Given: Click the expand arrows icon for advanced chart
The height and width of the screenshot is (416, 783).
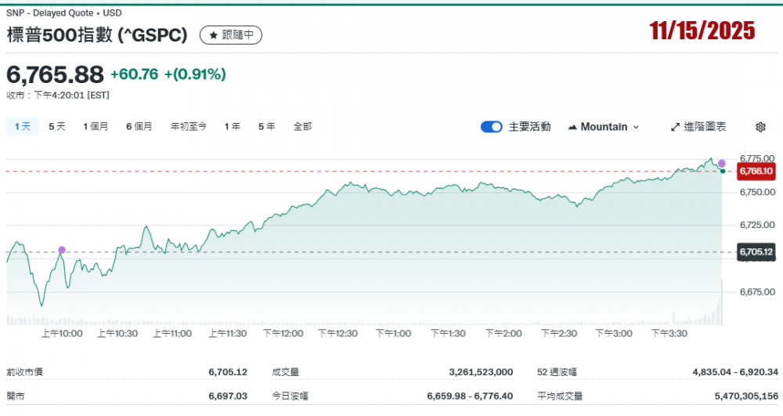Looking at the screenshot, I should point(676,127).
